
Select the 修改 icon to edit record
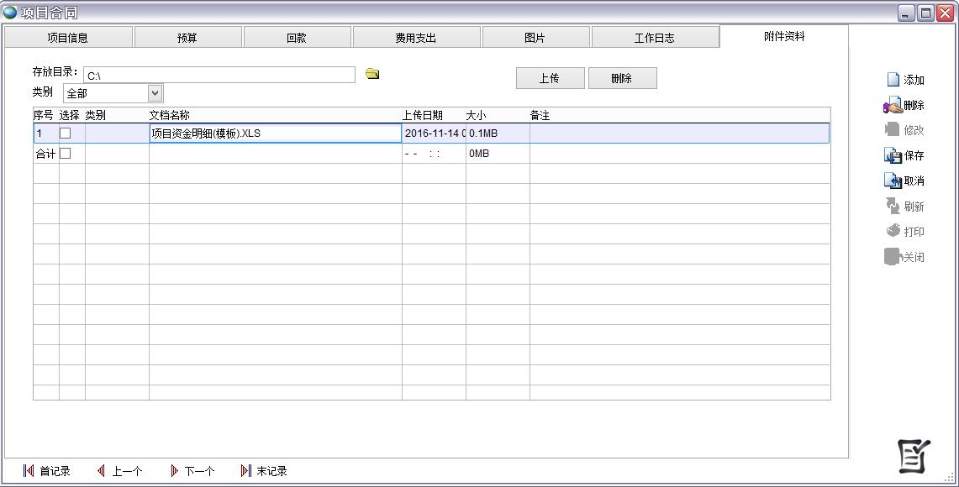(904, 129)
